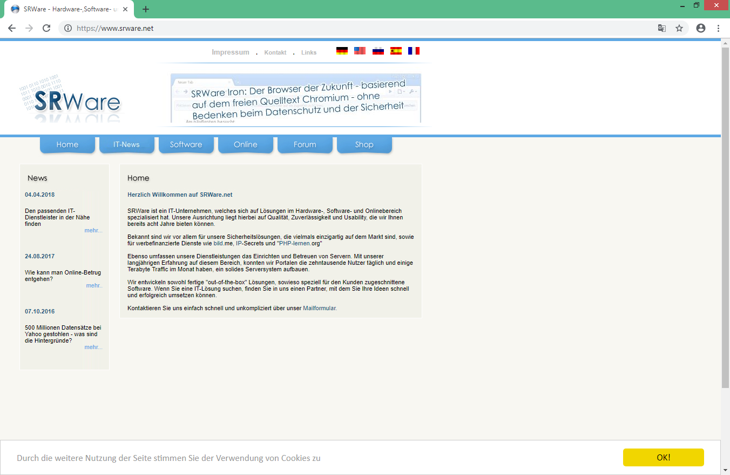Screen dimensions: 730x475
Task: Open the user profile icon
Action: (x=701, y=28)
